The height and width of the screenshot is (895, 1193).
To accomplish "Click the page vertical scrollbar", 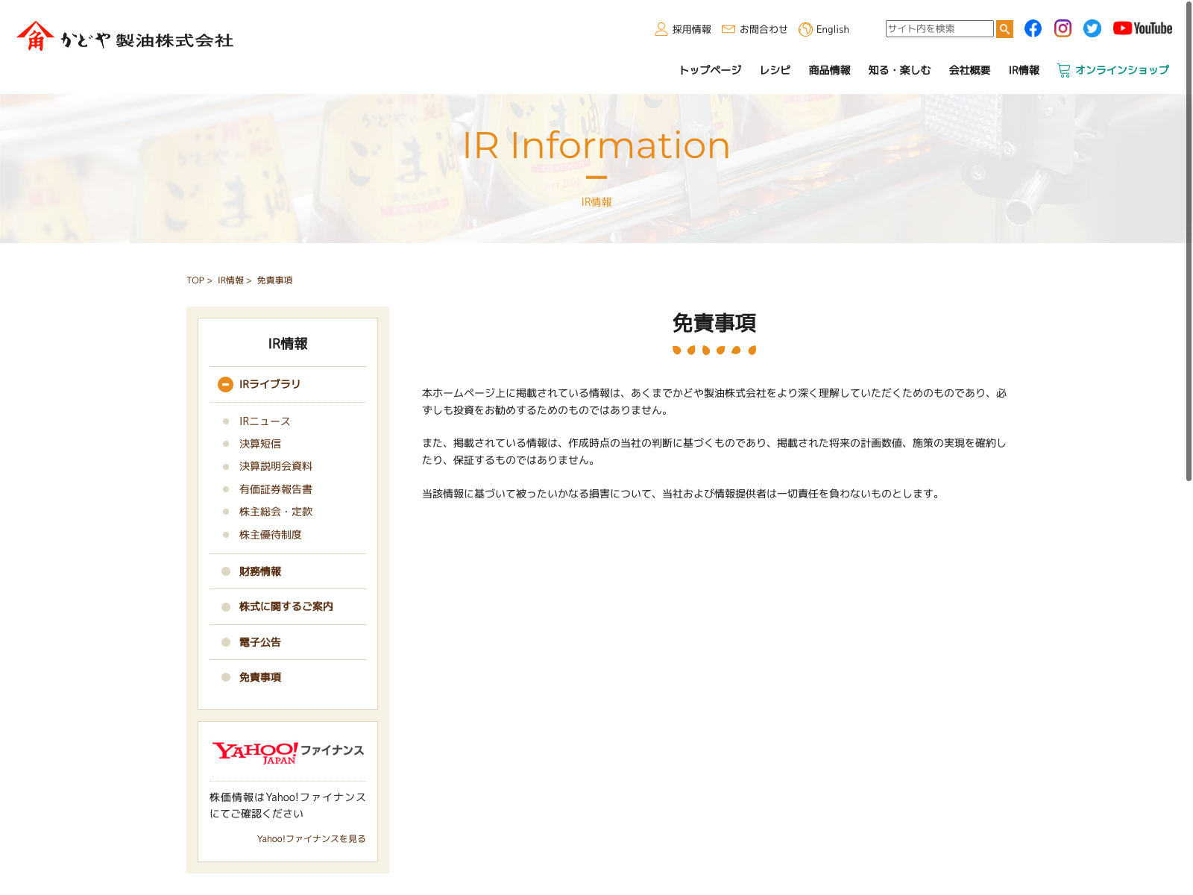I will (1189, 239).
